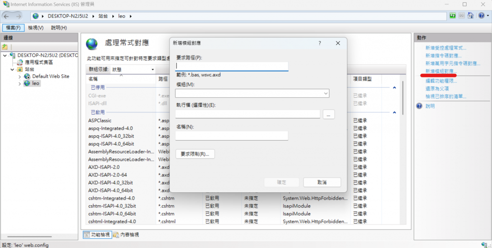Select the leo site in tree

coord(36,83)
